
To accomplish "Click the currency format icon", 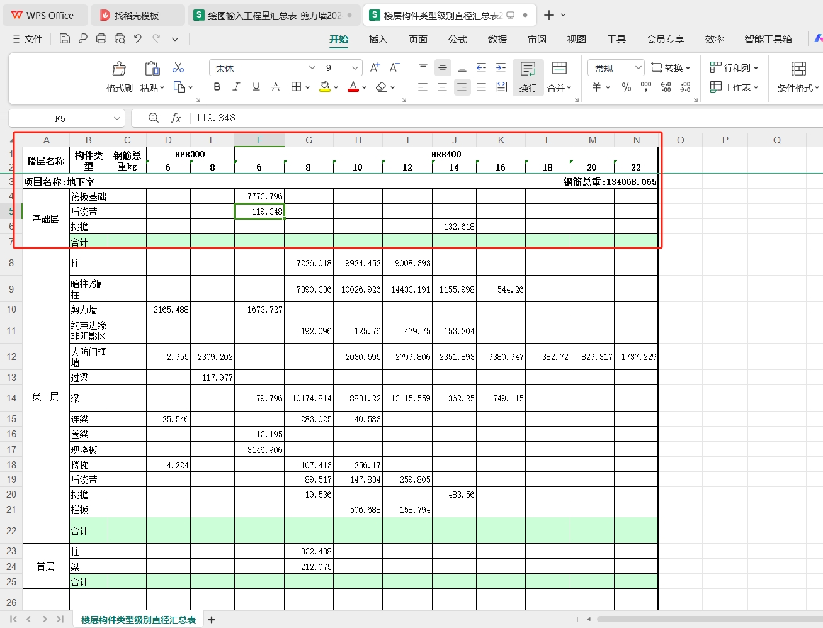I will coord(596,87).
